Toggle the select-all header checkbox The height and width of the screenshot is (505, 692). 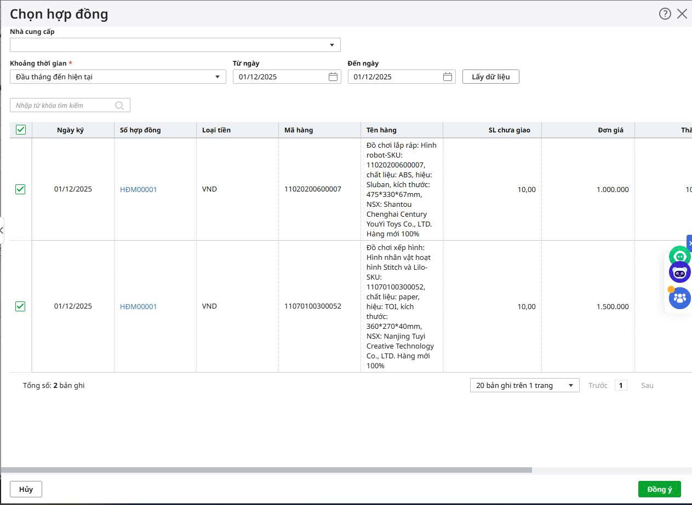(x=21, y=130)
